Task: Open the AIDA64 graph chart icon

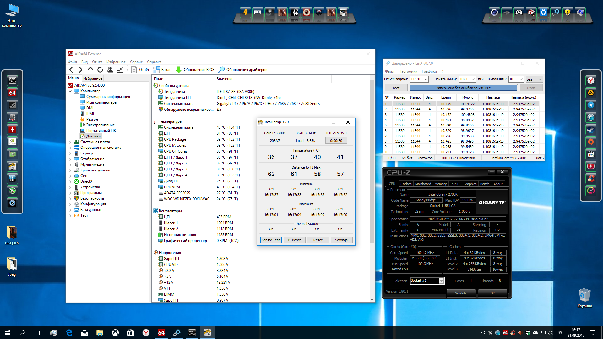Action: click(120, 70)
